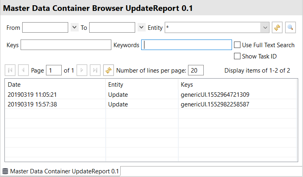Viewport: 303px width, 177px height.
Task: Select Master Data Container UpdateReport 0.1 tab
Action: click(x=65, y=171)
